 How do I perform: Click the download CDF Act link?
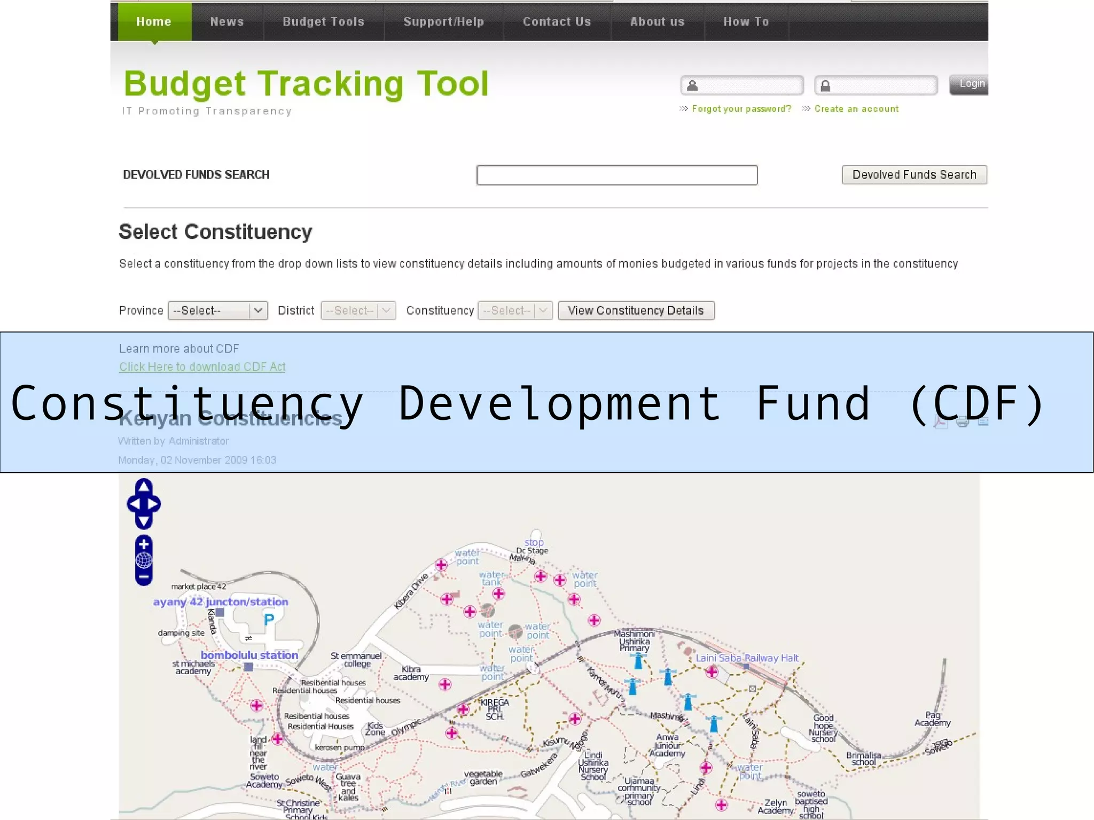click(x=202, y=366)
